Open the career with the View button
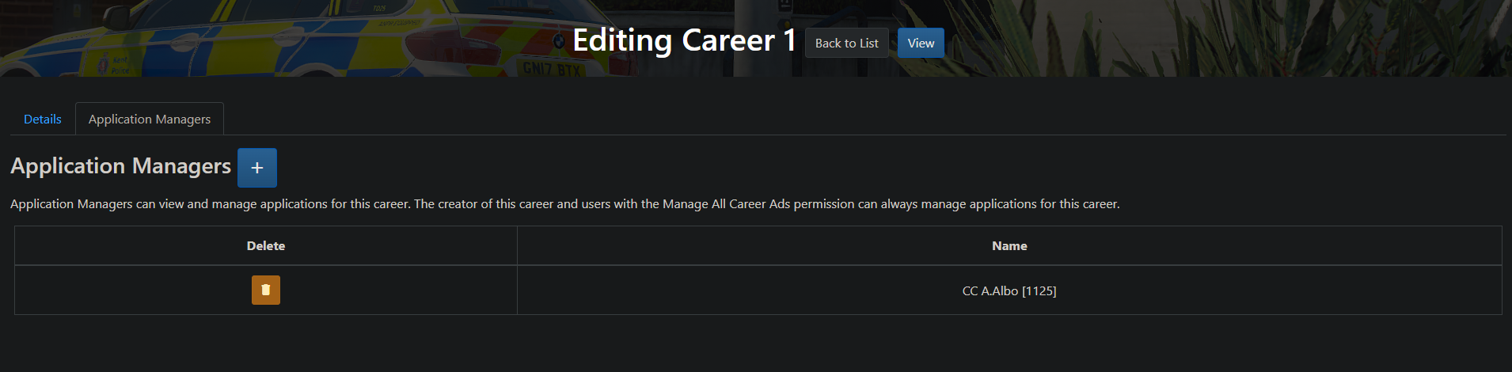 921,44
